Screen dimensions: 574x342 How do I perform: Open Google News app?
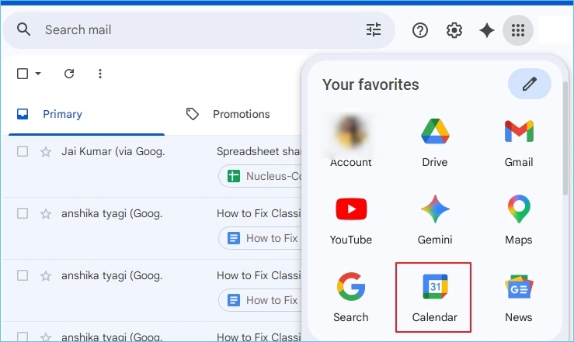click(x=519, y=298)
